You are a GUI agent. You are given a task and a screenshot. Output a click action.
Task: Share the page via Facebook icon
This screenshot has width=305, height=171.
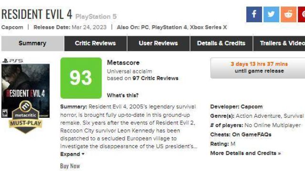(x=254, y=15)
